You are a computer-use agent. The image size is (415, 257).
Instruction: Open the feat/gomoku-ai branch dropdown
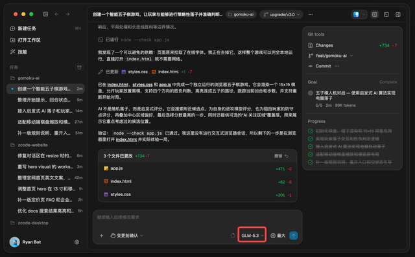click(x=331, y=56)
